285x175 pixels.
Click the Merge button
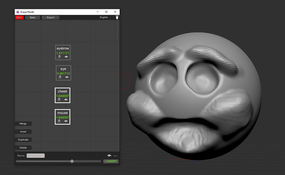(x=23, y=124)
